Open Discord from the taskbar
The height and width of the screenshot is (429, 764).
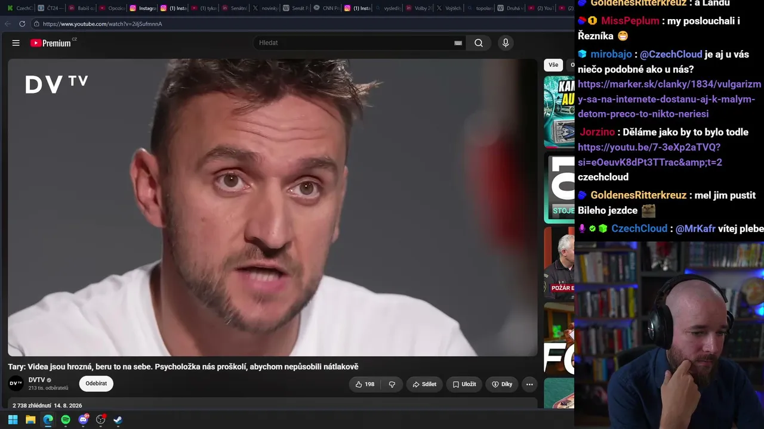(x=83, y=419)
